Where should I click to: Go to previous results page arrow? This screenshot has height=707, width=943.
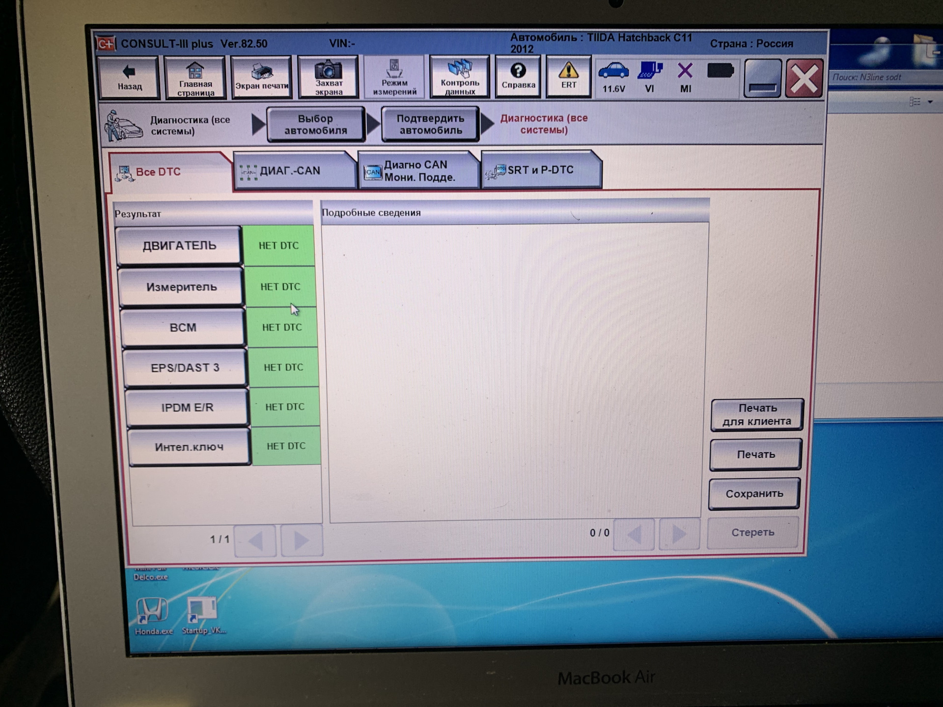[255, 541]
